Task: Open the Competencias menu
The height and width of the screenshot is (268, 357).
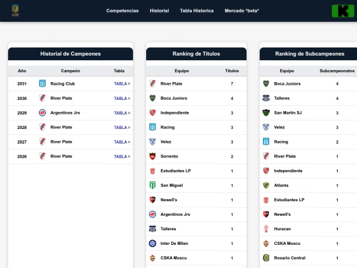Action: coord(122,11)
